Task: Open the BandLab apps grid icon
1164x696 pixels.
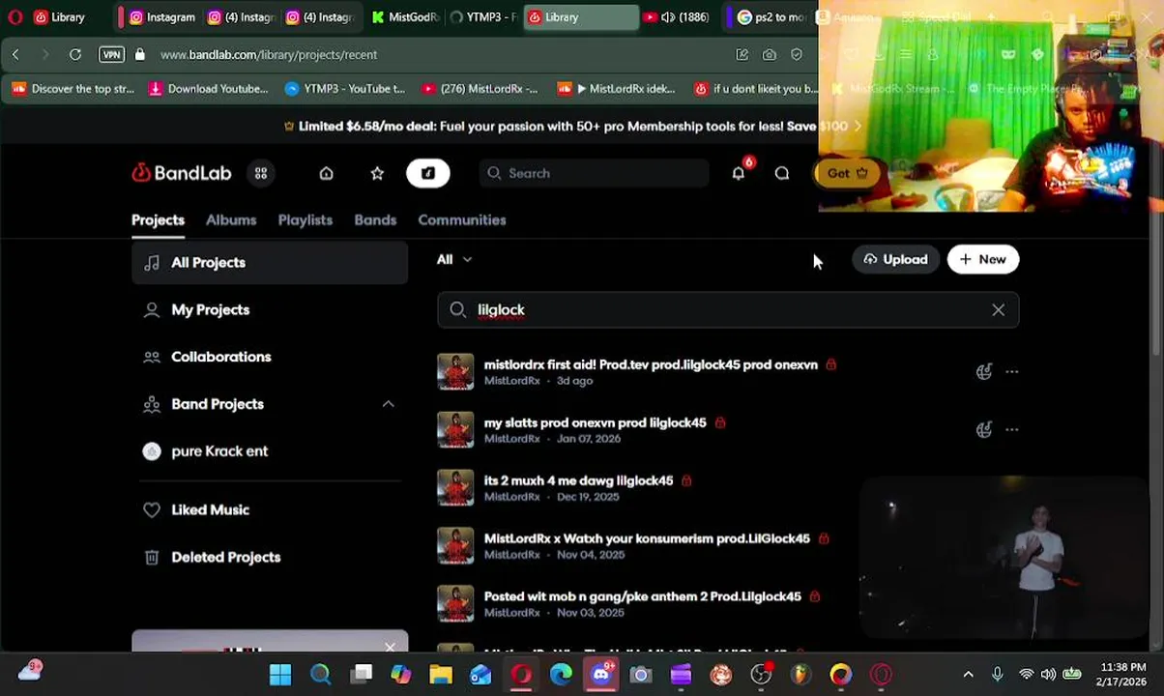Action: (261, 173)
